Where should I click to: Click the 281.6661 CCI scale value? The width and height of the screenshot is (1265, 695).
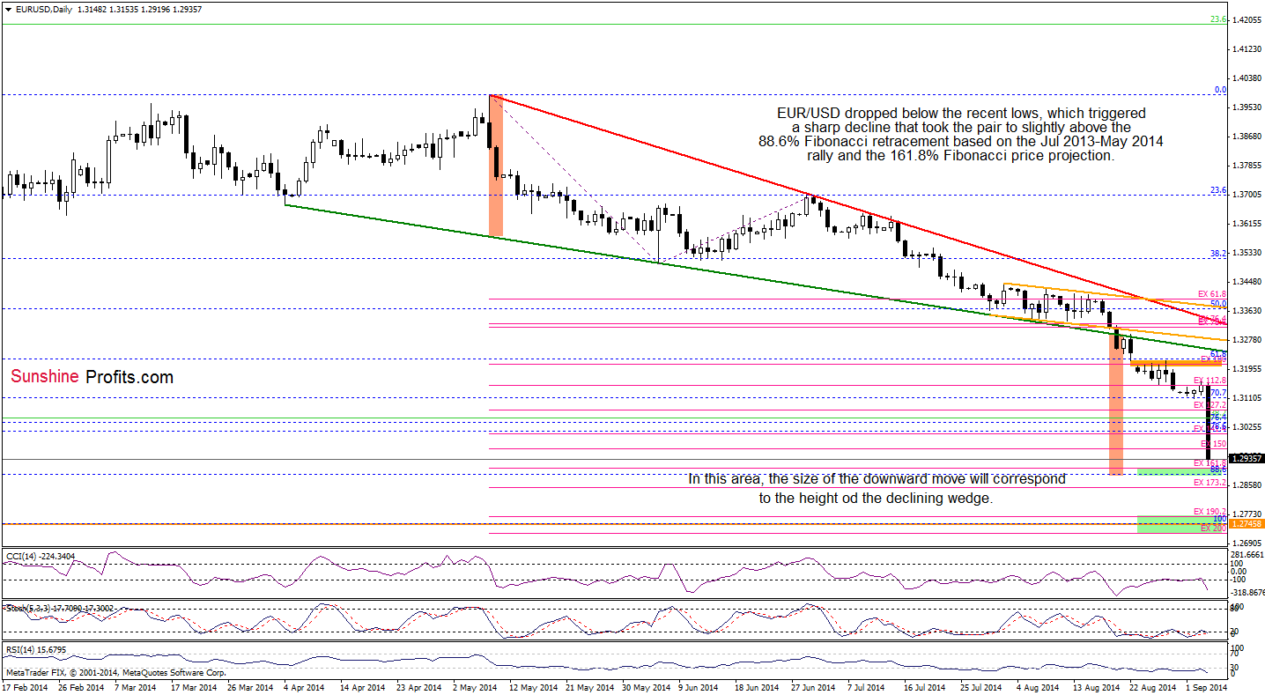click(x=1247, y=555)
